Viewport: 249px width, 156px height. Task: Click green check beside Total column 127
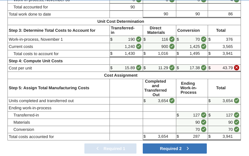tap(237, 115)
